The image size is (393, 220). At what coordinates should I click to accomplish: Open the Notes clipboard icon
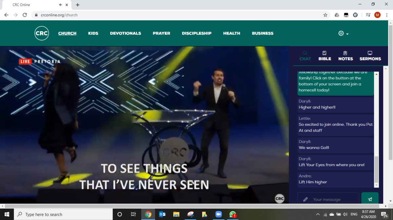[x=345, y=53]
